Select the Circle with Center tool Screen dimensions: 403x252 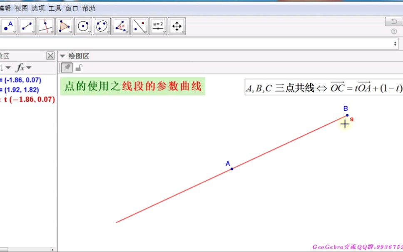[x=83, y=25]
